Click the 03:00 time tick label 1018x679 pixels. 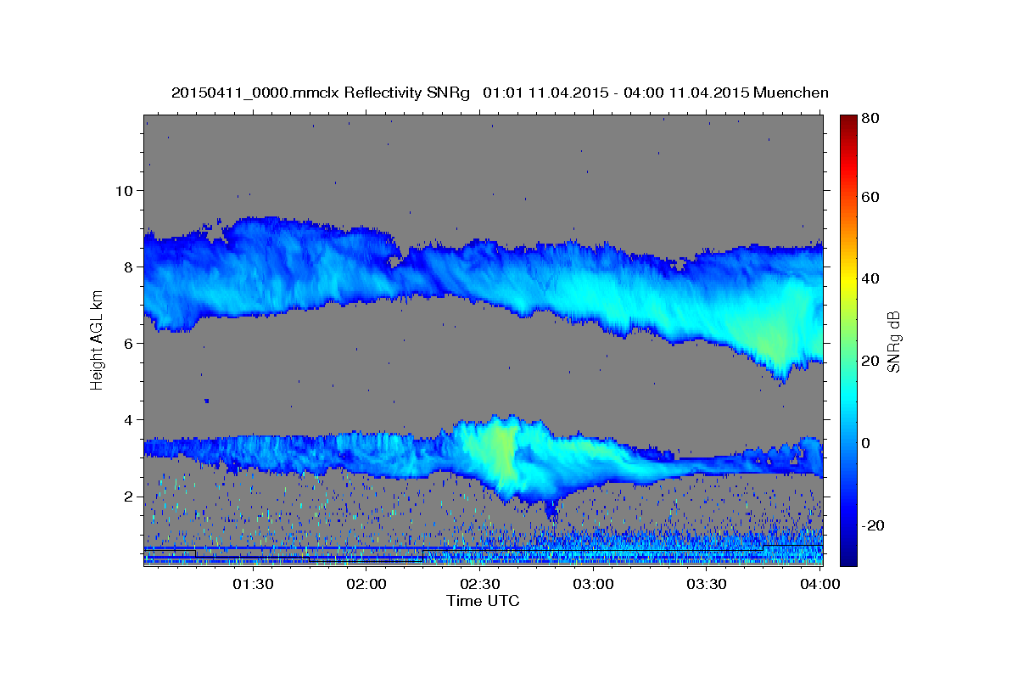594,584
